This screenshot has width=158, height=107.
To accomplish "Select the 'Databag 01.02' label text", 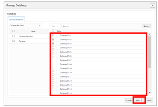I will click(66, 39).
